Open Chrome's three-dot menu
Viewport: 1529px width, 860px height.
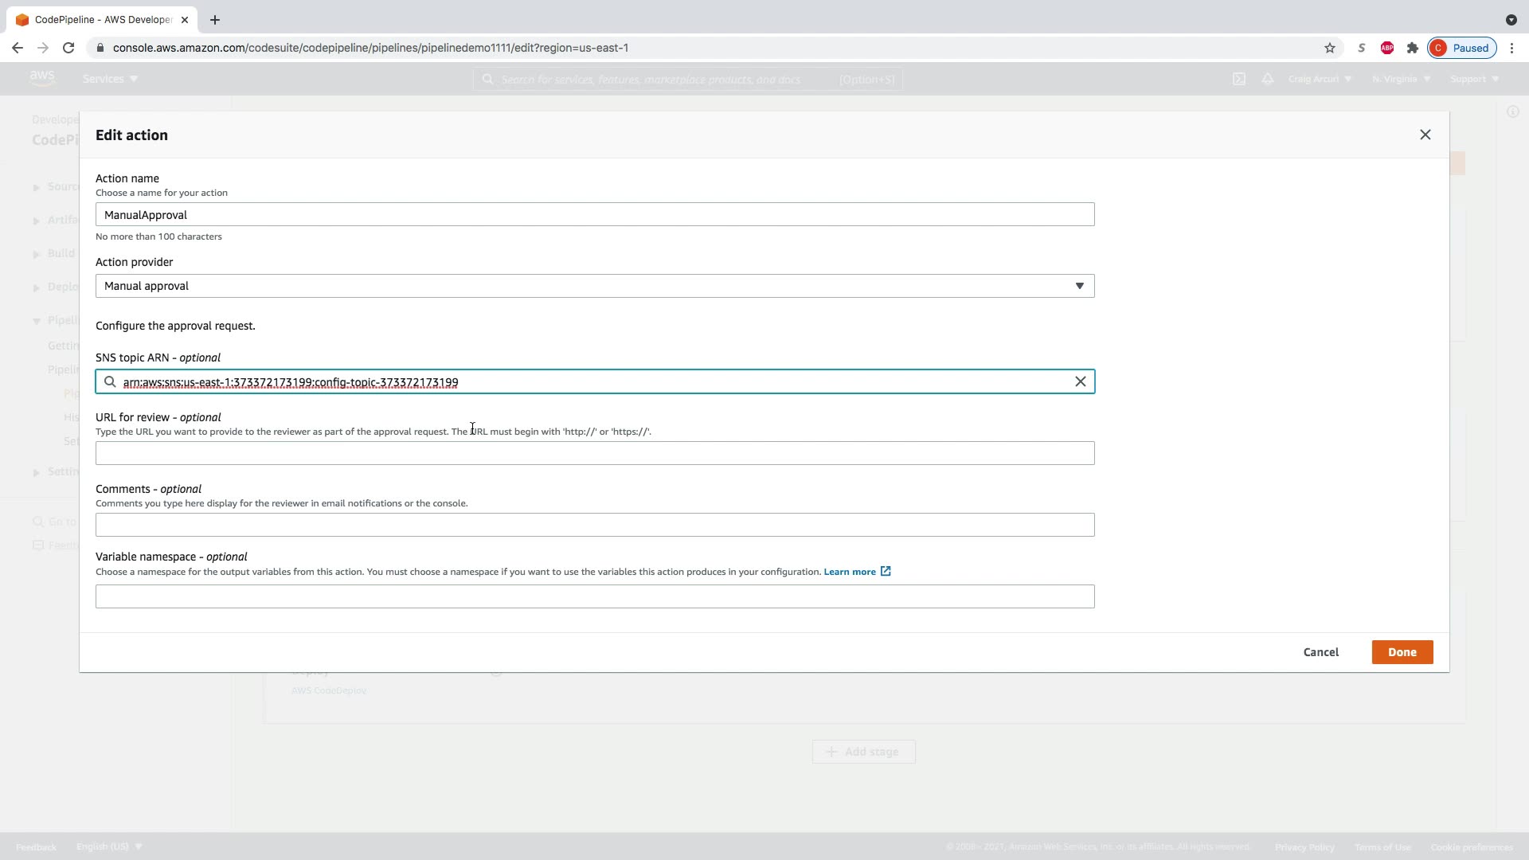tap(1511, 48)
